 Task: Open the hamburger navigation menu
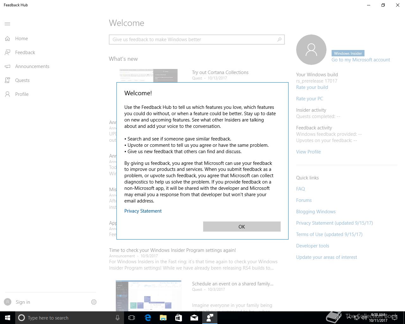8,24
